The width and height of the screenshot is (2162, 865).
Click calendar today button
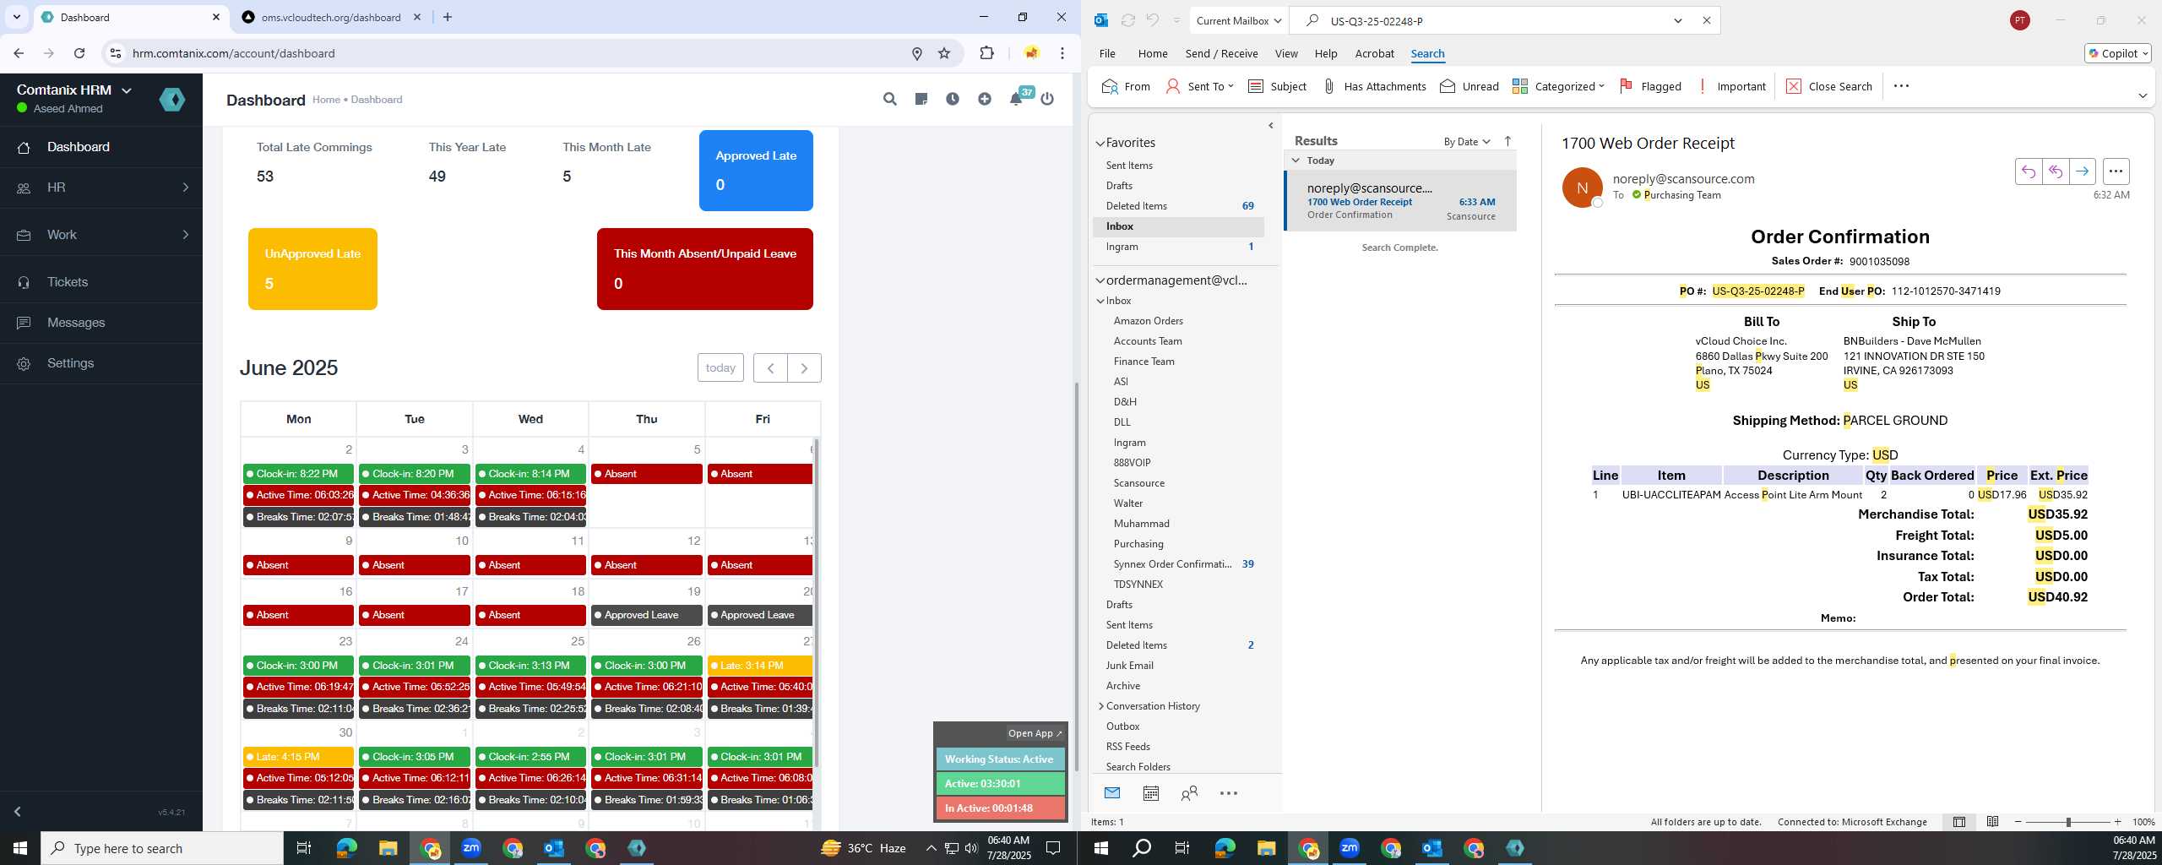pos(720,367)
